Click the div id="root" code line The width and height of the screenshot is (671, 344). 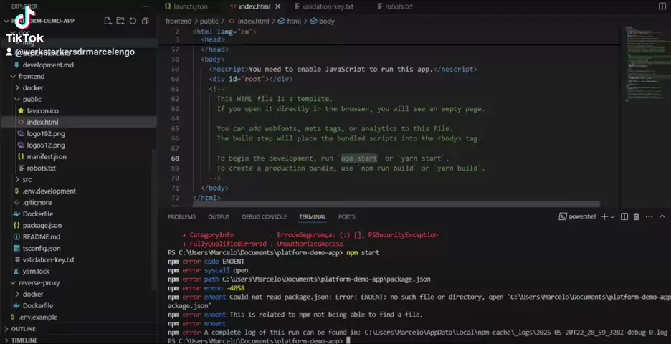click(x=251, y=79)
